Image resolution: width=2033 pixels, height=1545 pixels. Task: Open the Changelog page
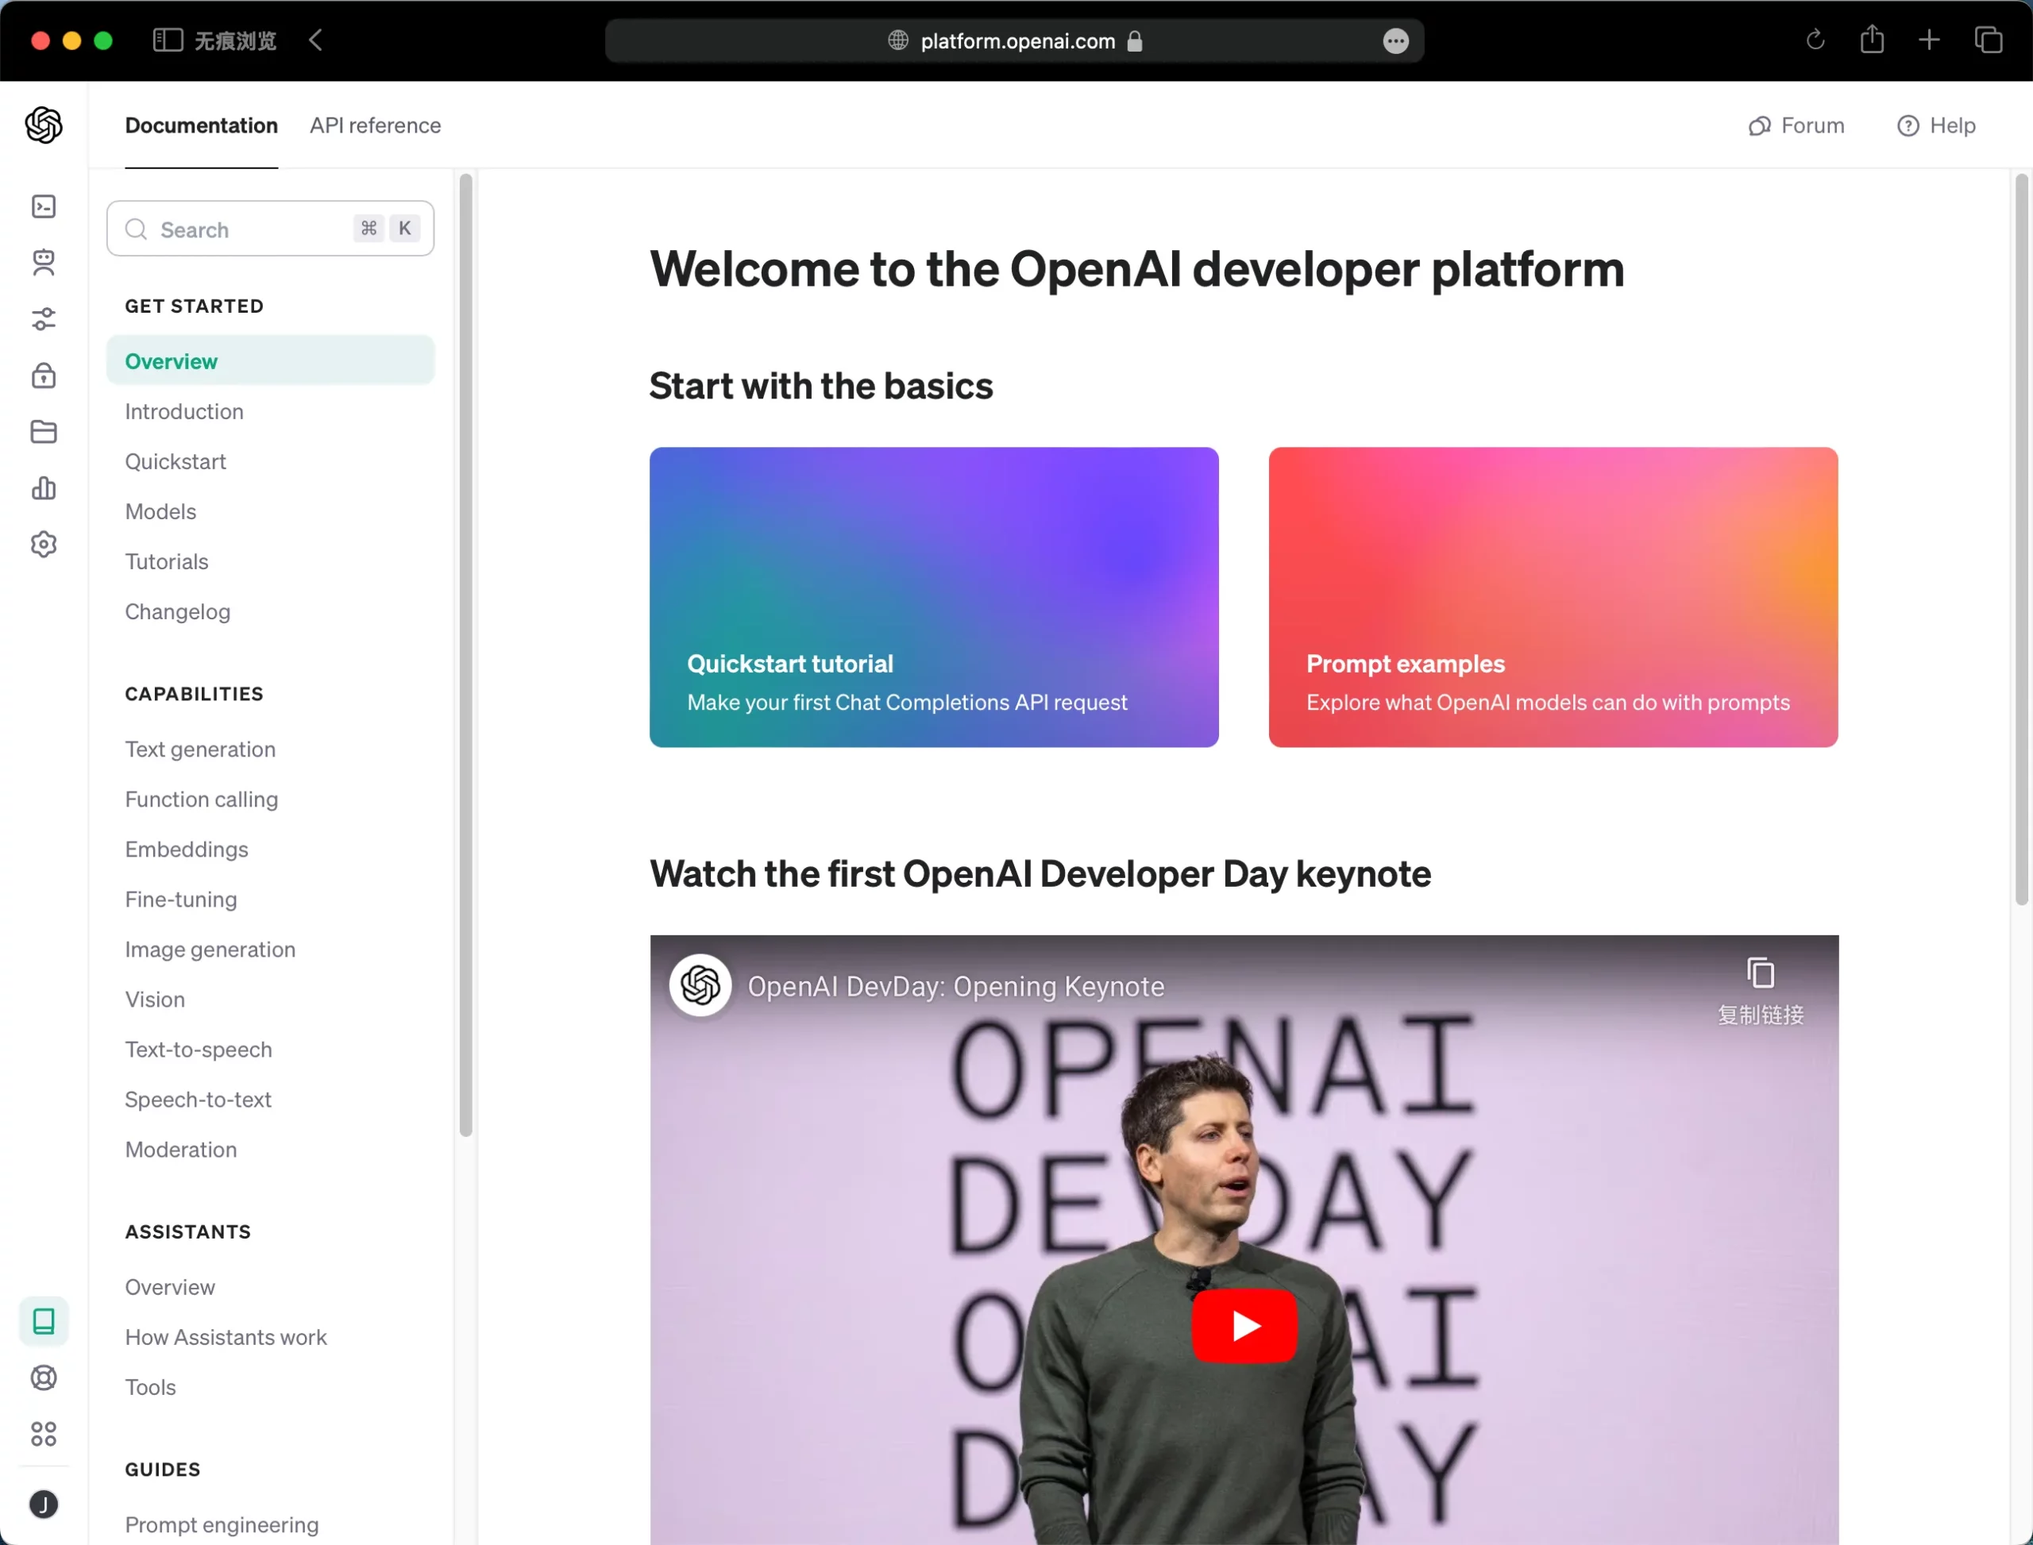pyautogui.click(x=178, y=611)
